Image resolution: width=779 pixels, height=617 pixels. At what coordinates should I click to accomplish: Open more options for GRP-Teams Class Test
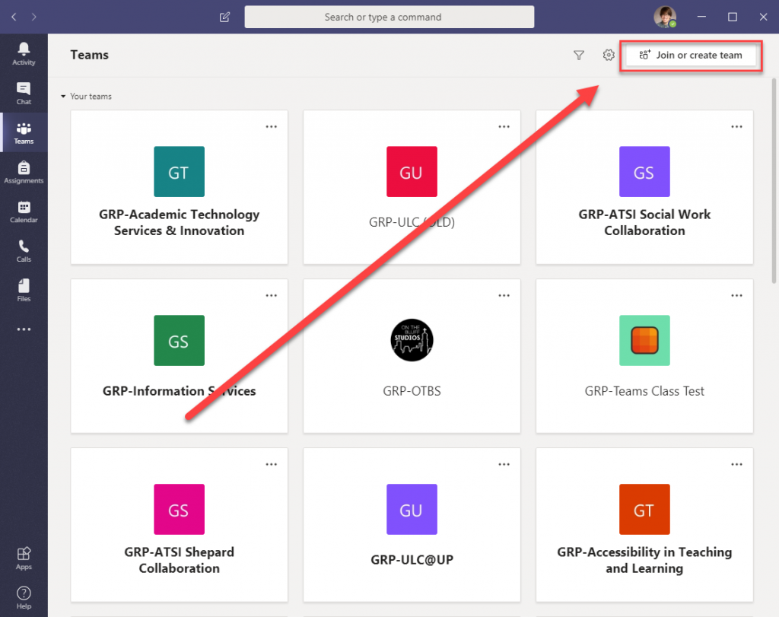coord(736,296)
